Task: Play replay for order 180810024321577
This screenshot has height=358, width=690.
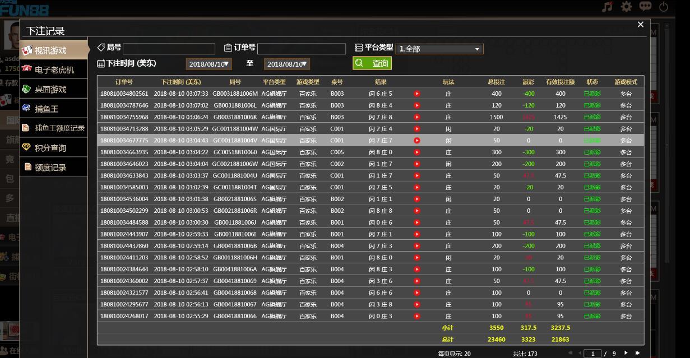Action: [416, 292]
